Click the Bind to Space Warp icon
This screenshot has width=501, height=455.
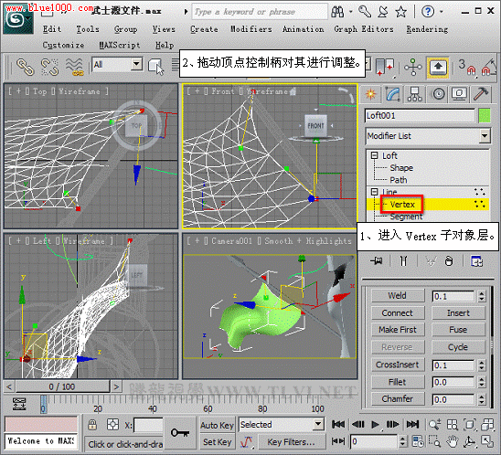tap(74, 67)
